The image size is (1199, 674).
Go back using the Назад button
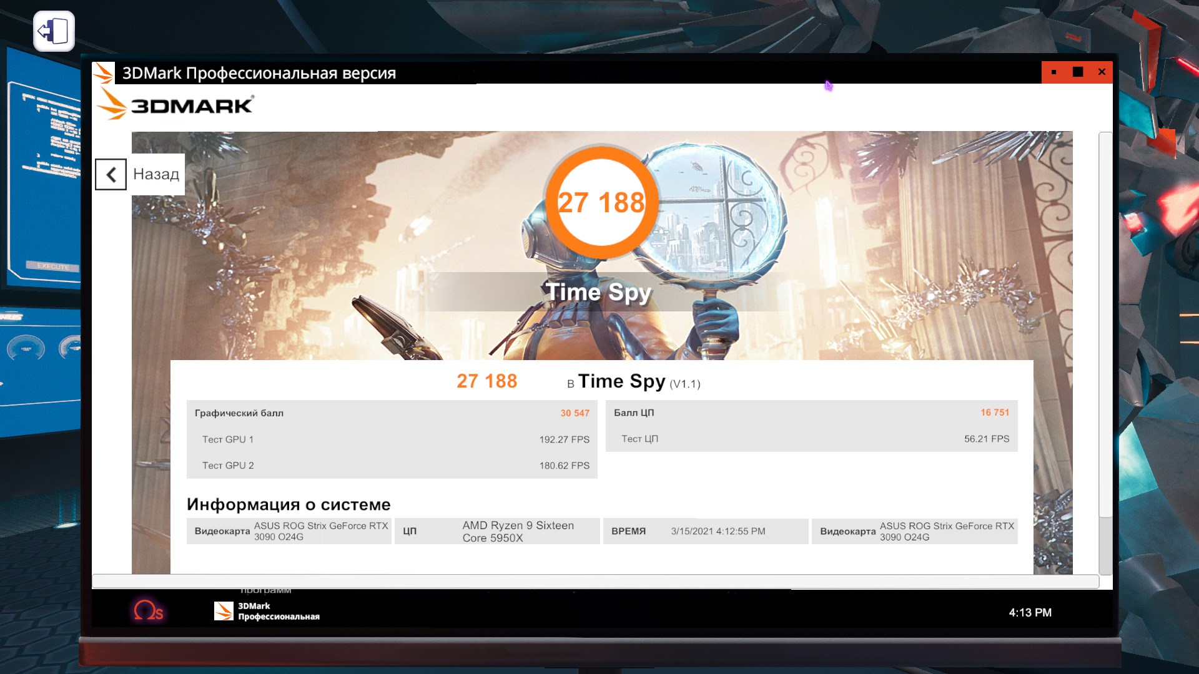140,174
